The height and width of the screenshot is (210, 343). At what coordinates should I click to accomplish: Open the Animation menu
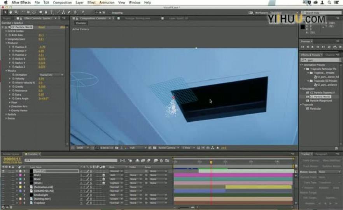[107, 2]
